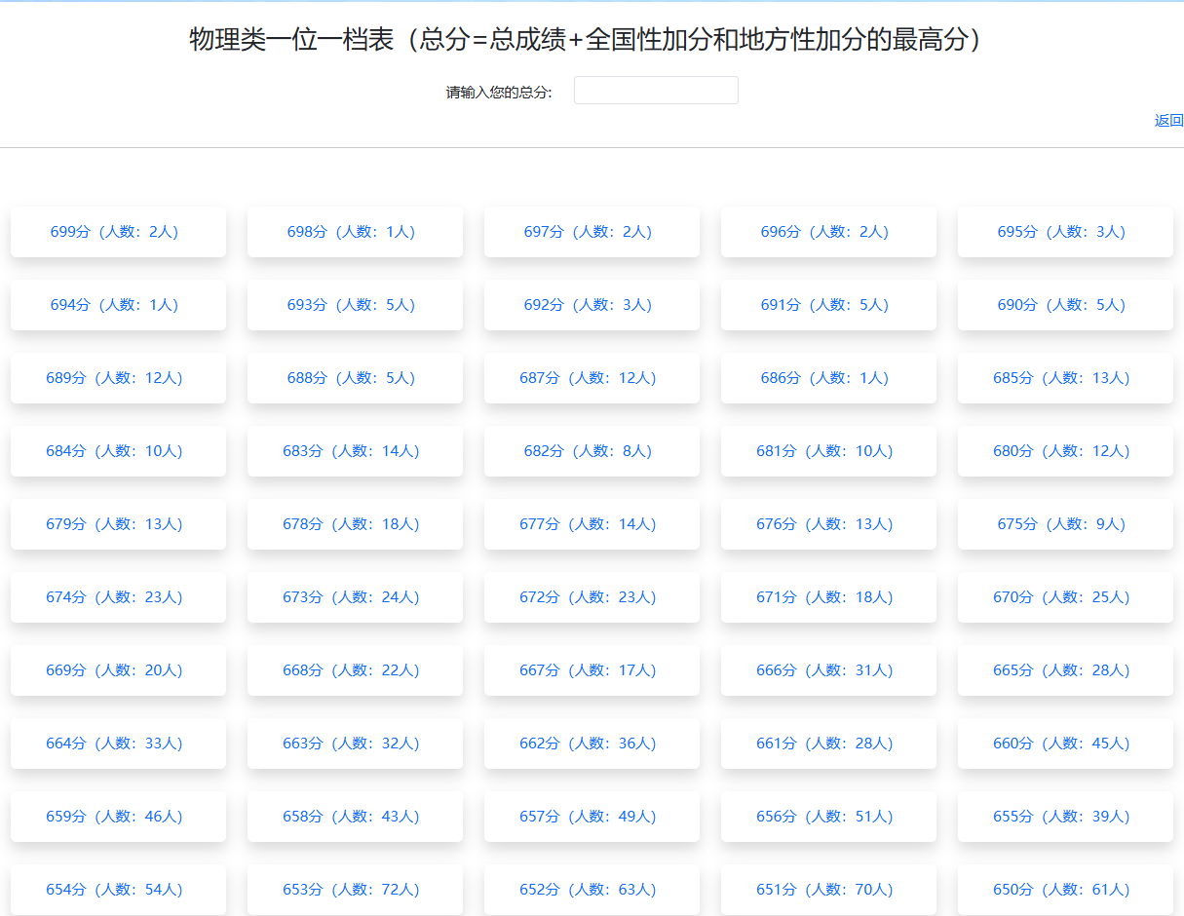The height and width of the screenshot is (916, 1184).
Task: Select the 697分 score card
Action: pyautogui.click(x=592, y=232)
